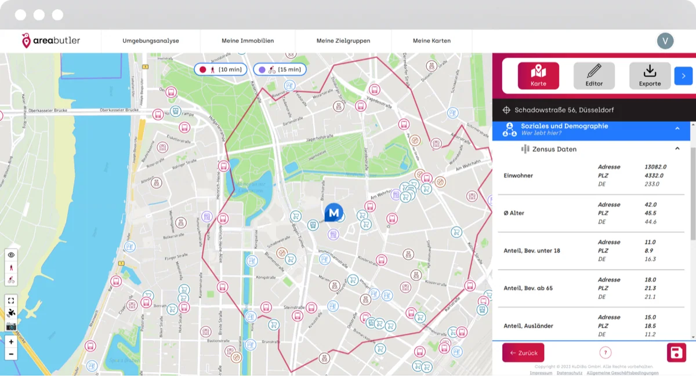Click the crosshair icon beside Schadowstraße 56
Screen dimensions: 696x376
pyautogui.click(x=506, y=110)
